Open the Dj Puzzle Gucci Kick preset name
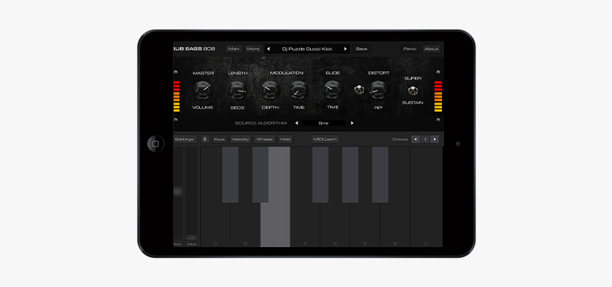The height and width of the screenshot is (287, 612). [307, 49]
